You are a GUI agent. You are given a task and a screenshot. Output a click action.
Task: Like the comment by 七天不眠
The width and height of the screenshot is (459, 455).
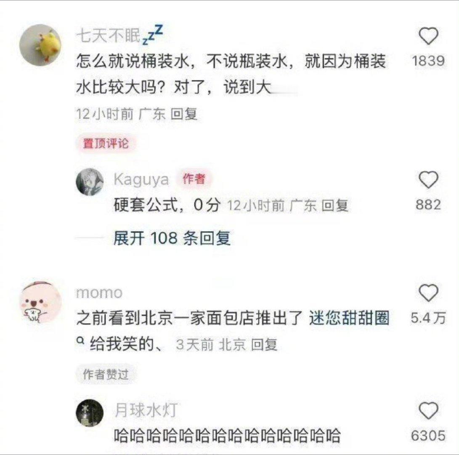coord(428,36)
